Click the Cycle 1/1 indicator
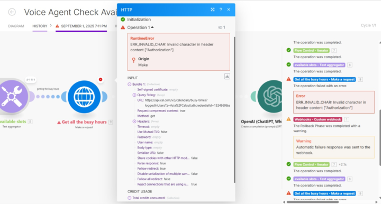381x204 pixels. [x=368, y=25]
